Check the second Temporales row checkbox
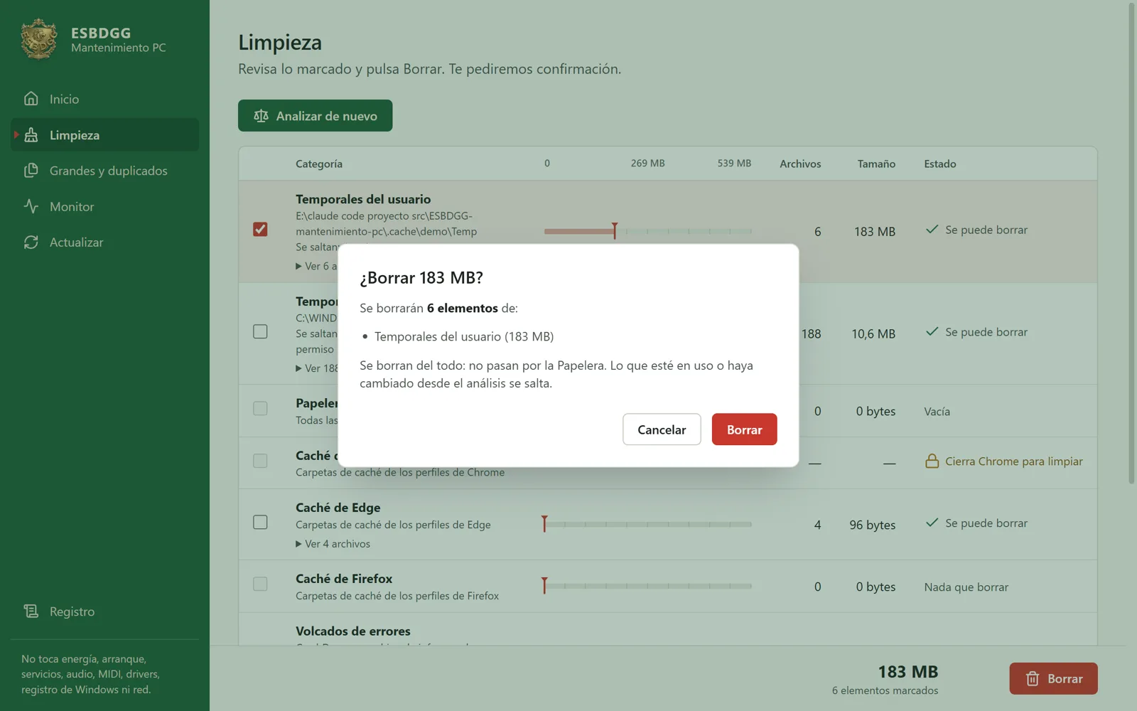 tap(260, 331)
